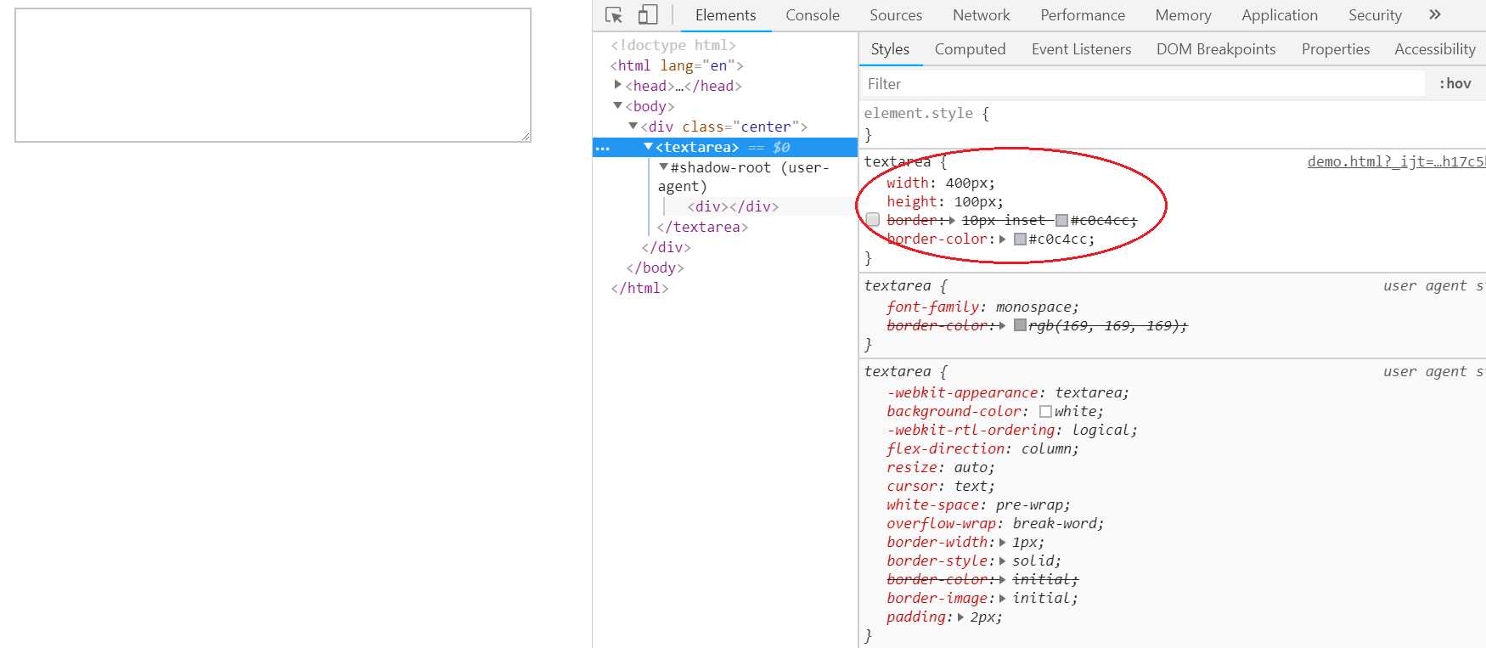Open the Sources tab

tap(896, 15)
